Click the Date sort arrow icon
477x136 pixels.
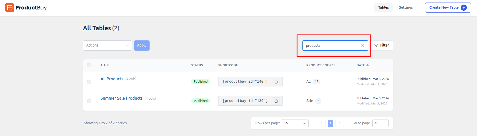(x=368, y=65)
